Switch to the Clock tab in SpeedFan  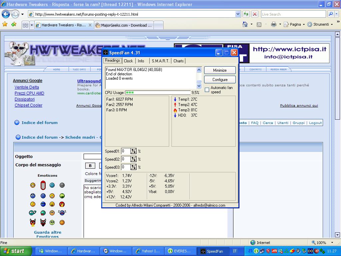pos(128,61)
